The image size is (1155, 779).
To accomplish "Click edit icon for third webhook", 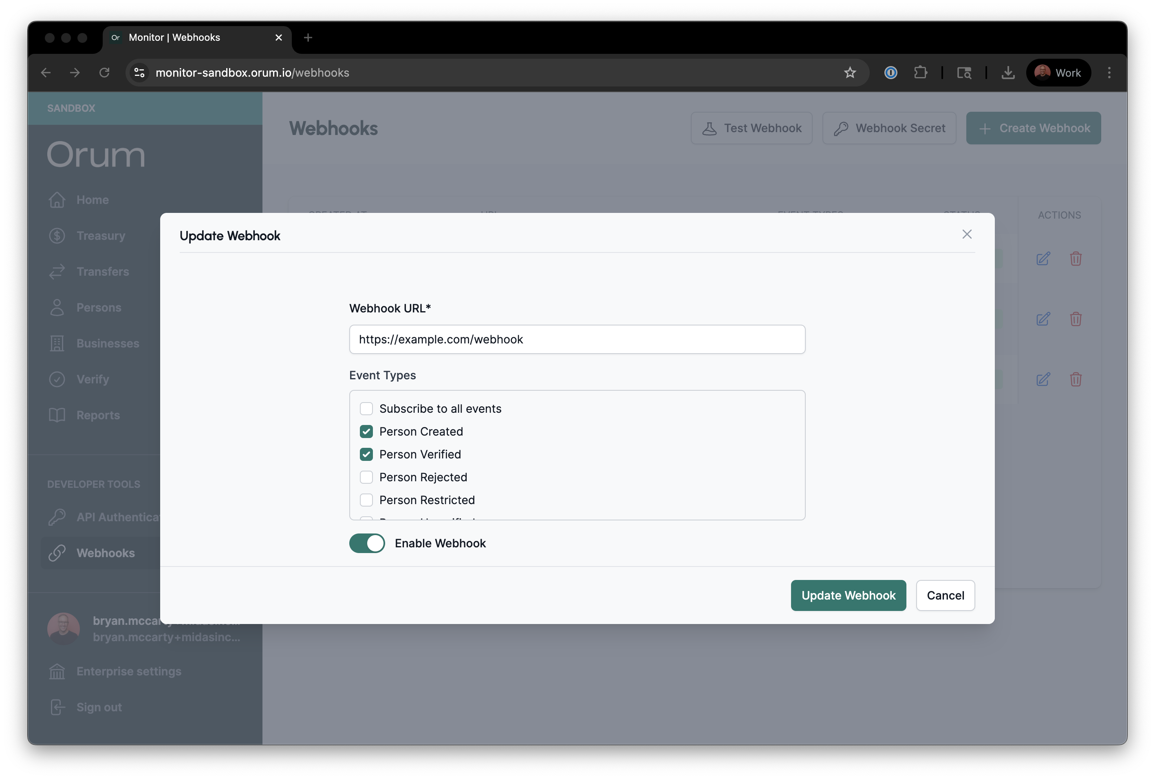I will [1043, 380].
